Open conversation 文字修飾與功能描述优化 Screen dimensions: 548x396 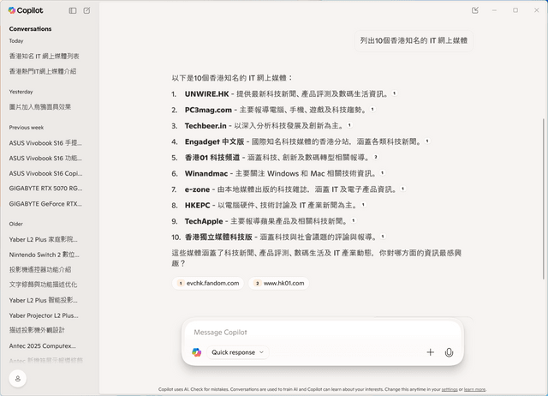tap(43, 285)
